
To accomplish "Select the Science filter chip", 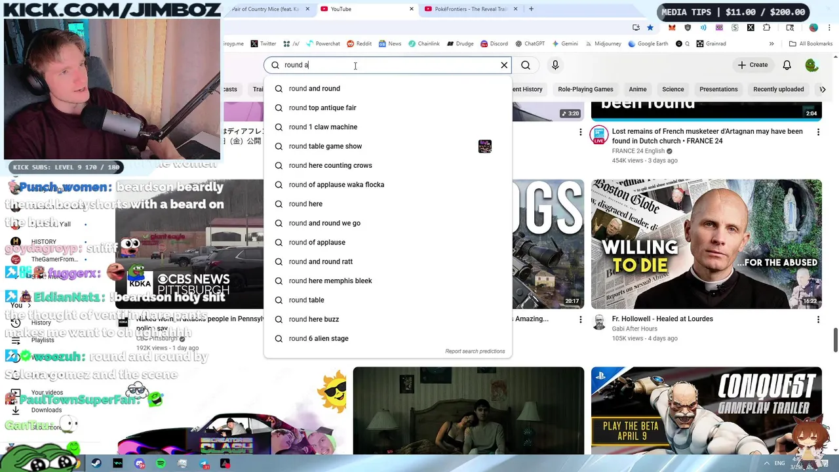I will click(x=673, y=89).
